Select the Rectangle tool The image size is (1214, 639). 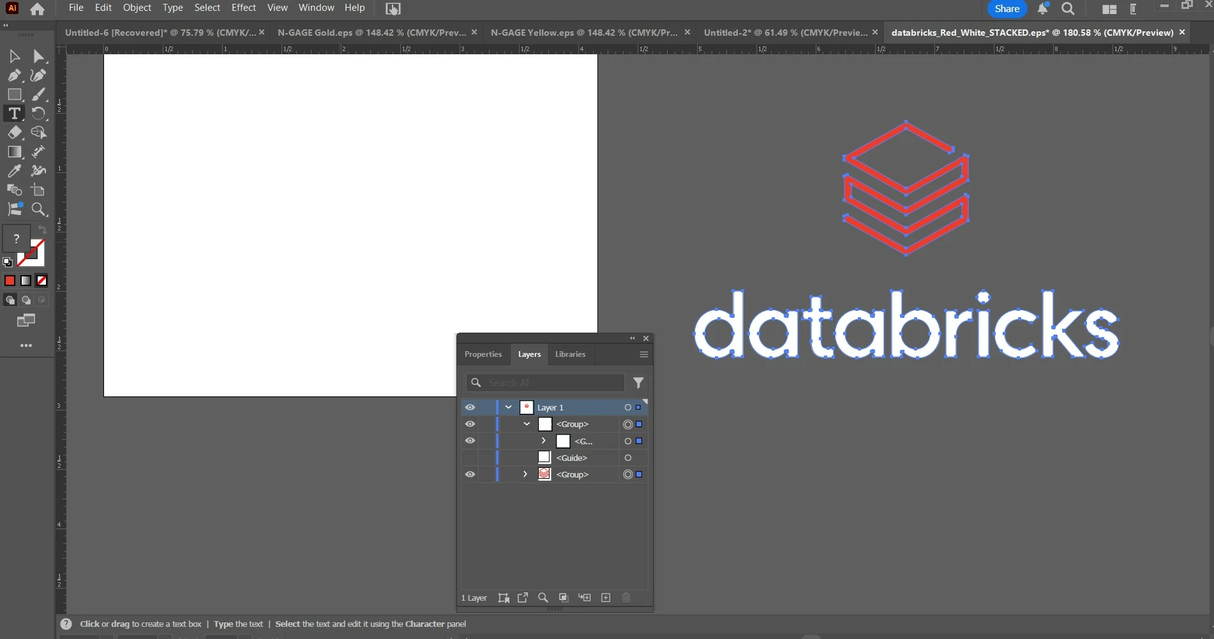coord(14,94)
